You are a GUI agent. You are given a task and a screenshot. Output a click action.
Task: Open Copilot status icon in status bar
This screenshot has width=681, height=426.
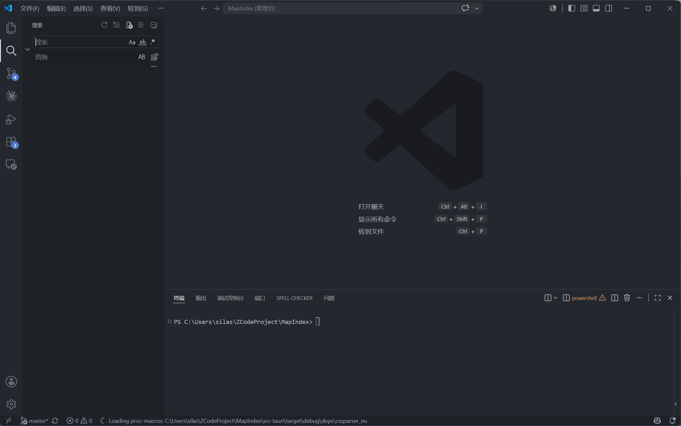click(x=657, y=421)
